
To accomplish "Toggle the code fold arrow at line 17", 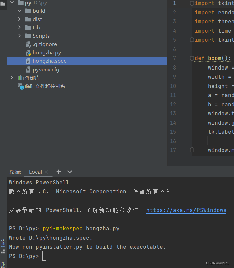I will point(192,150).
